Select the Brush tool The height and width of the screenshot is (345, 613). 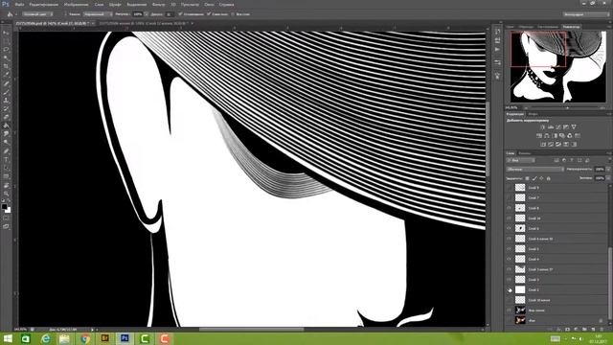[6, 92]
